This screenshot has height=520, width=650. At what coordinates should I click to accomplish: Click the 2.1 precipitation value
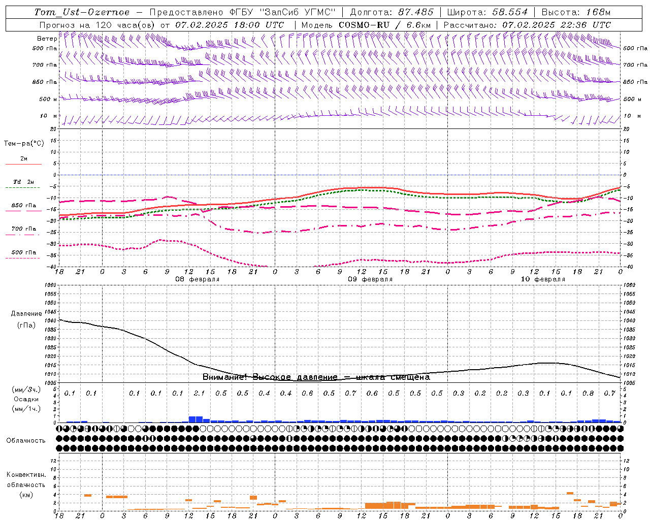199,393
